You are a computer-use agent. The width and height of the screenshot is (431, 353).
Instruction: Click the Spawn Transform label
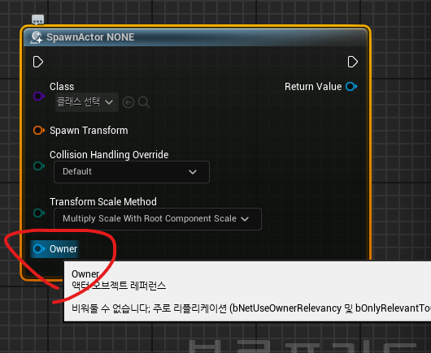pyautogui.click(x=89, y=131)
